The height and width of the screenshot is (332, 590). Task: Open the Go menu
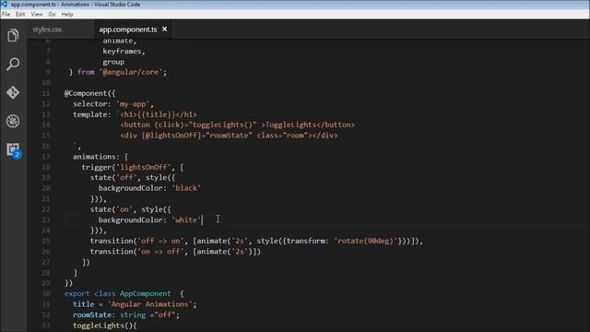pos(52,15)
